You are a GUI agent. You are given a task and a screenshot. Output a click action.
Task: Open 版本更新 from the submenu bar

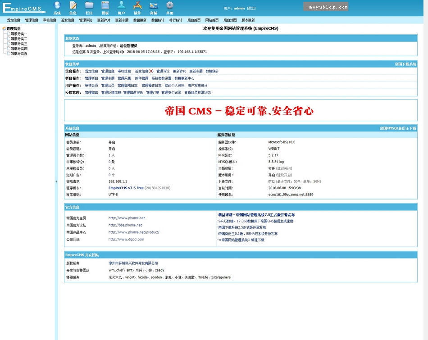click(x=248, y=20)
